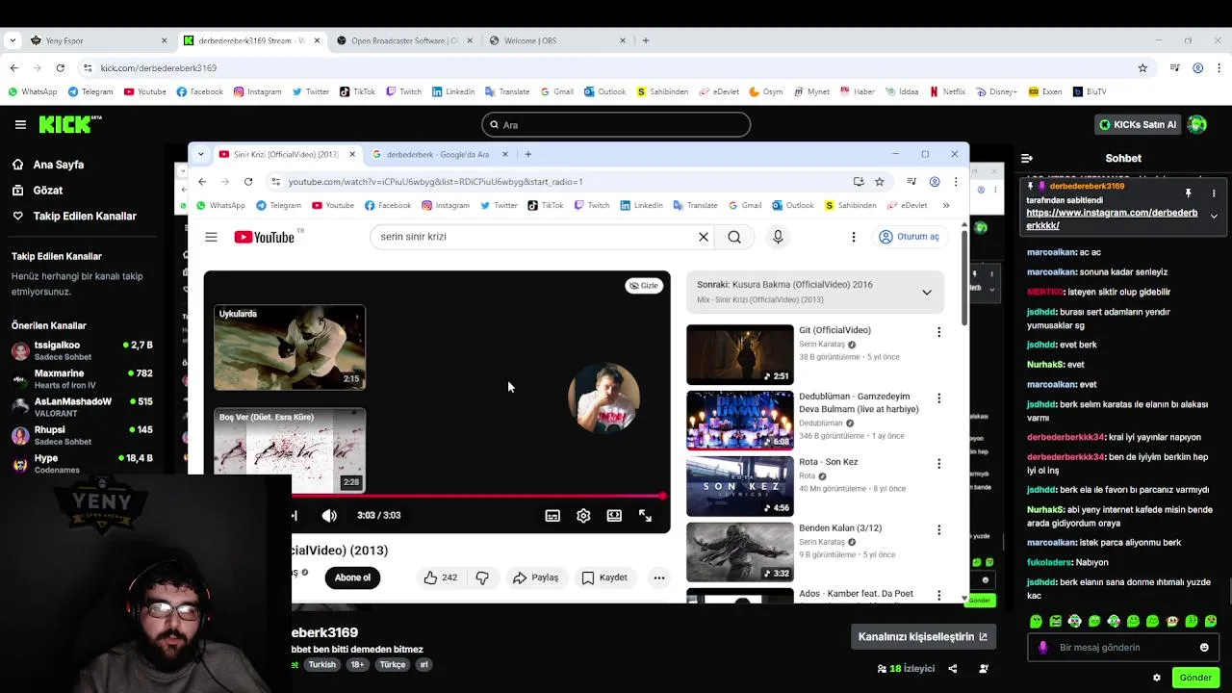Click KICKs Satın Al button
The width and height of the screenshot is (1232, 693).
tap(1138, 124)
